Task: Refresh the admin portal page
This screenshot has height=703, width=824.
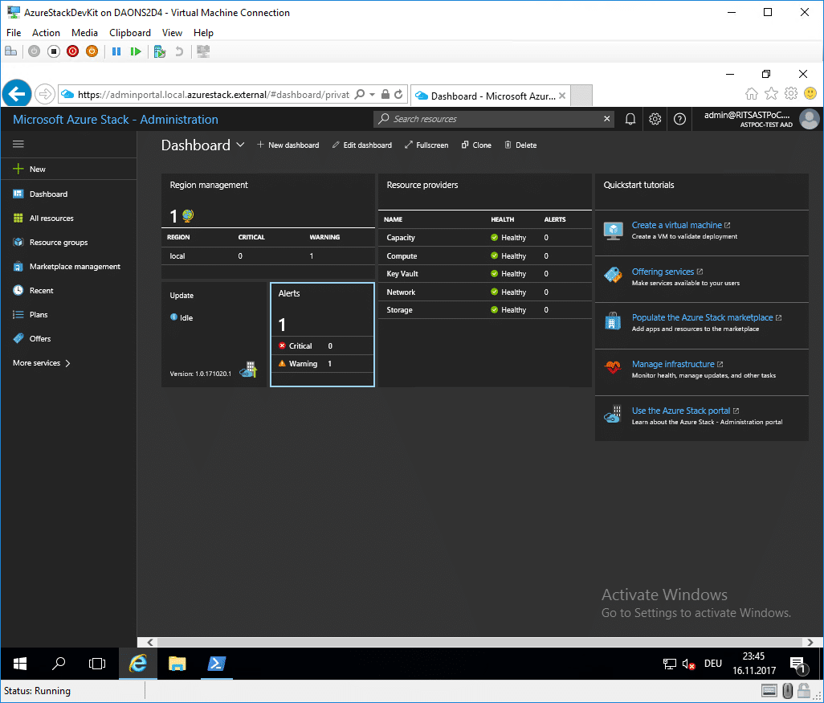Action: point(398,95)
